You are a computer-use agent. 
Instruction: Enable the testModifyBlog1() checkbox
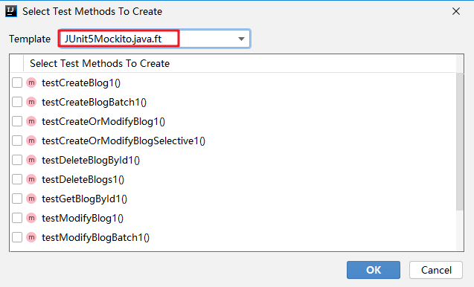tap(17, 218)
